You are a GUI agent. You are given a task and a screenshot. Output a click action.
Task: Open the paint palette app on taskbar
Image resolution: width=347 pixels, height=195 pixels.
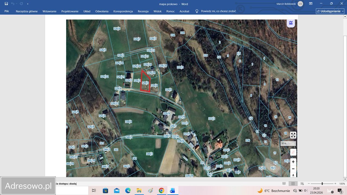click(x=150, y=191)
